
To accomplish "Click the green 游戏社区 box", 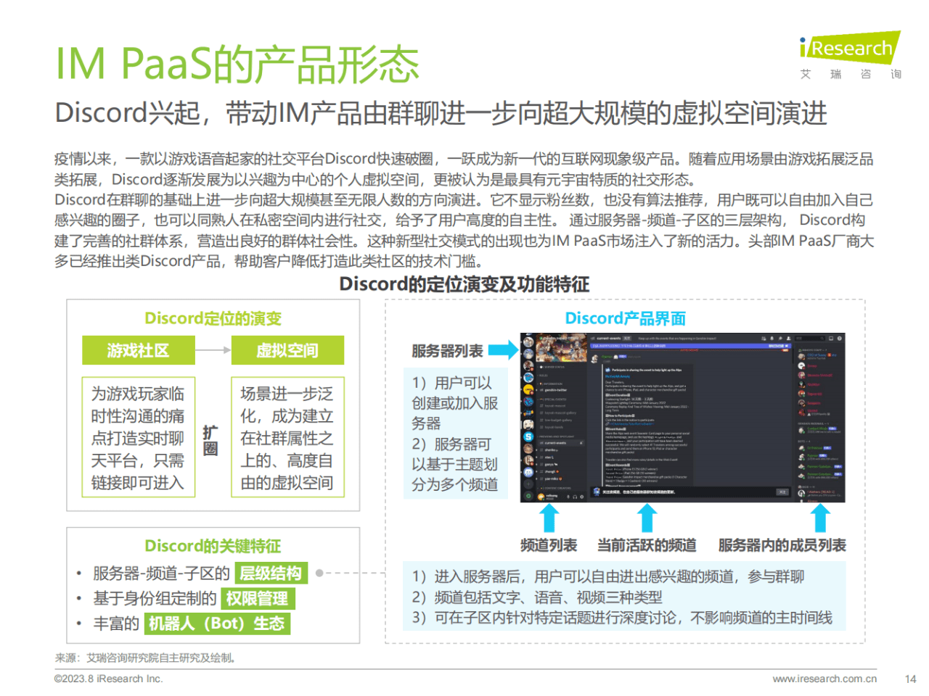I will coord(139,350).
